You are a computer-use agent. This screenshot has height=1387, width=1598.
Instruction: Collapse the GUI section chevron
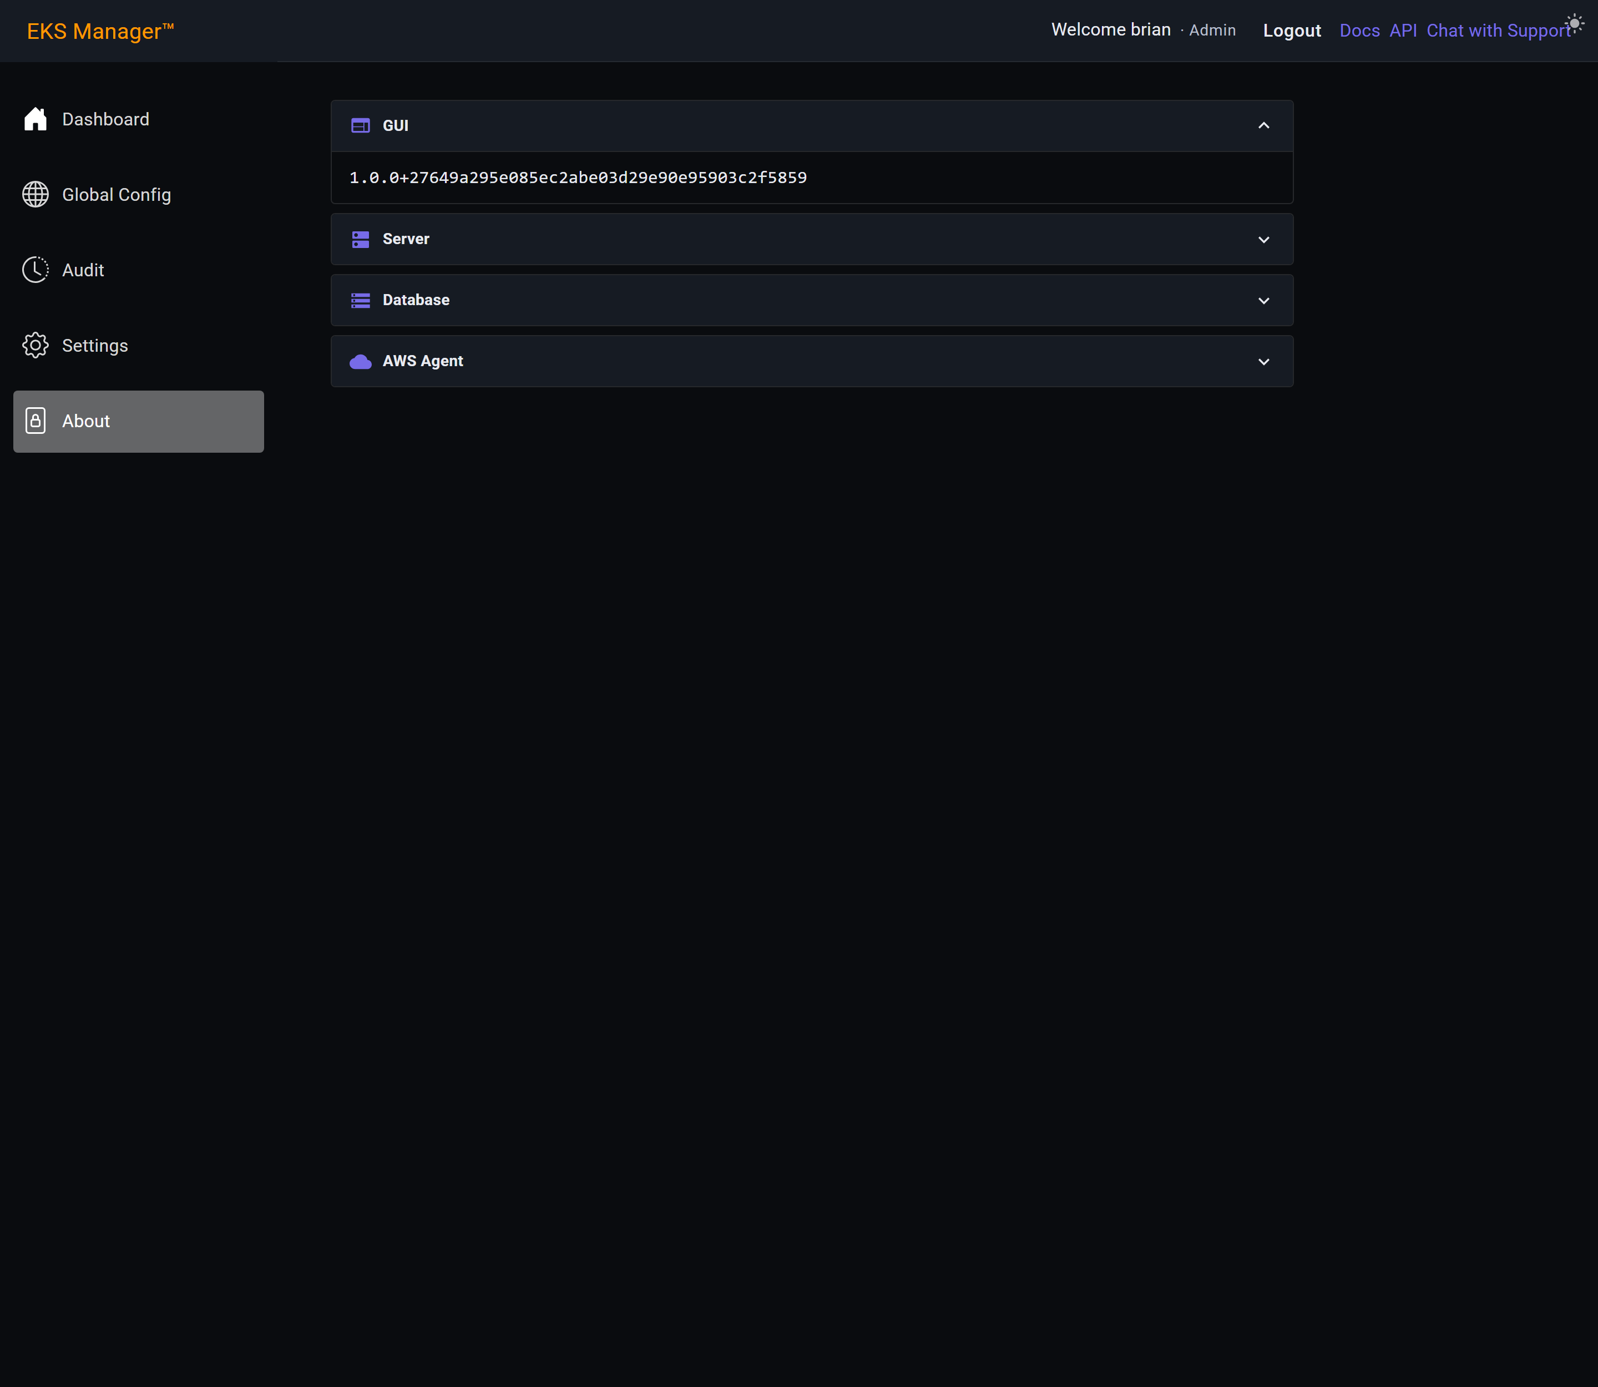1263,125
